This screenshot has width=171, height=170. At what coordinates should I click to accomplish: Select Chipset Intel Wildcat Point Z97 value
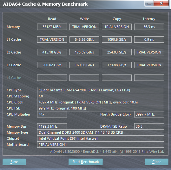pos(101,138)
